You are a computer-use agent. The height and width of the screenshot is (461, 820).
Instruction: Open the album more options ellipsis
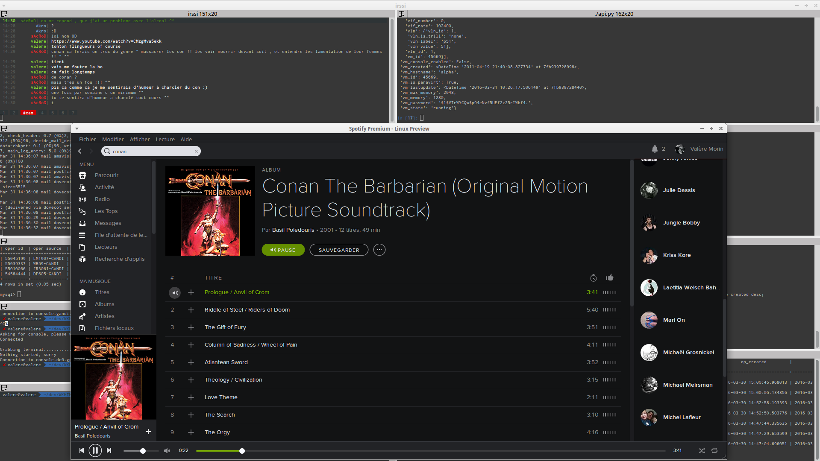pyautogui.click(x=379, y=250)
